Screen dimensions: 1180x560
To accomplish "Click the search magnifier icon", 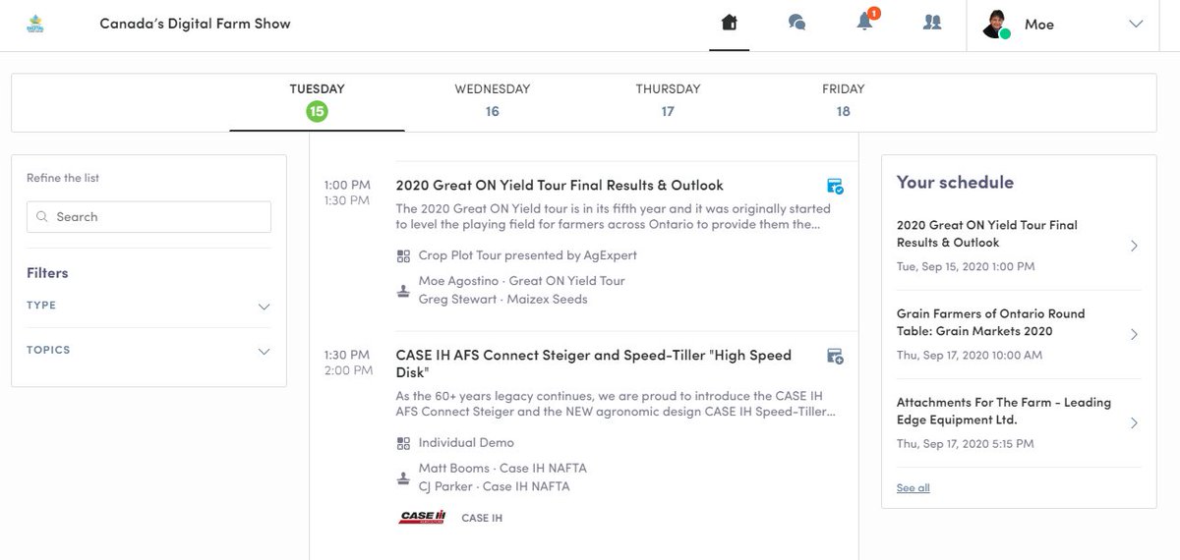I will point(42,217).
